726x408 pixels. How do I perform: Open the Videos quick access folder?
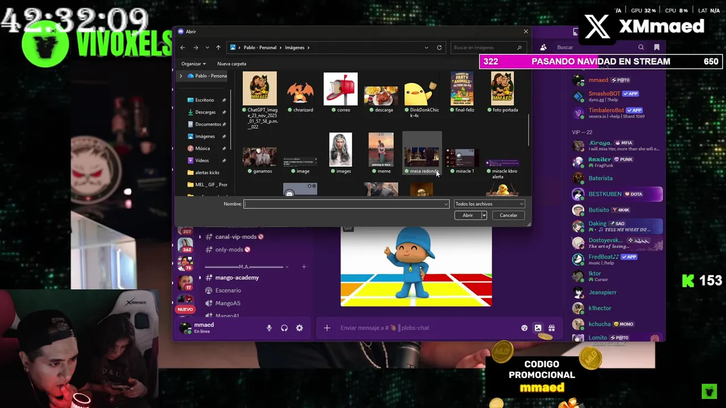click(x=202, y=160)
